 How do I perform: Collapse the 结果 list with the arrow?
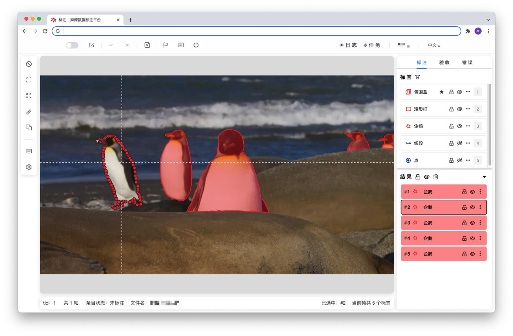tap(484, 177)
